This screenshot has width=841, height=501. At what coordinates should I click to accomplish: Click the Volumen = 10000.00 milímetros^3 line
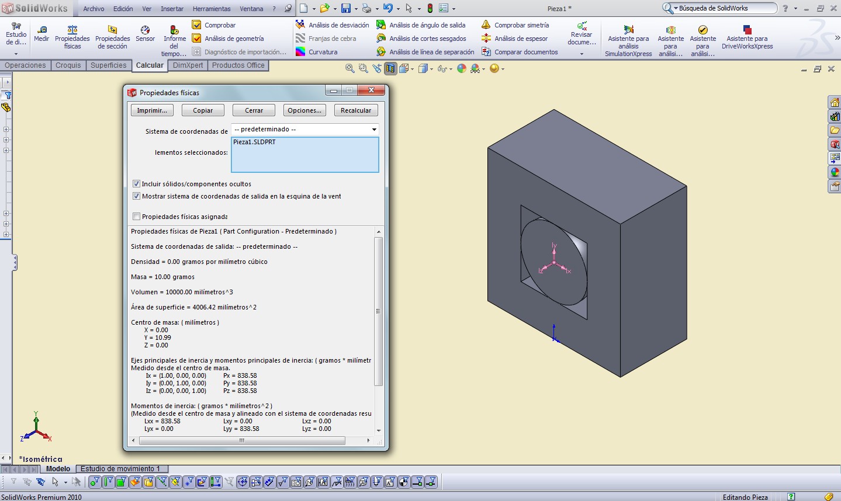click(182, 292)
